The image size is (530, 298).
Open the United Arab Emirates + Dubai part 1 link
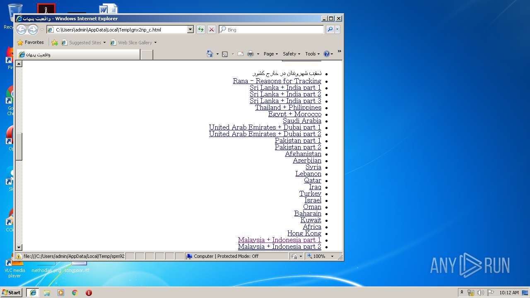click(265, 127)
